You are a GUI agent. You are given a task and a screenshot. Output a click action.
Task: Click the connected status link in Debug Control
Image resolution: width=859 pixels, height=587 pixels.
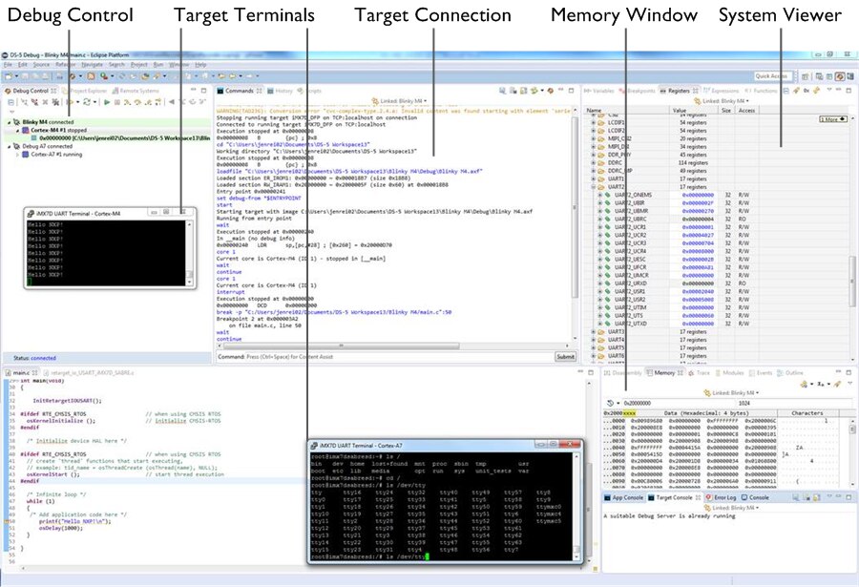pos(43,358)
